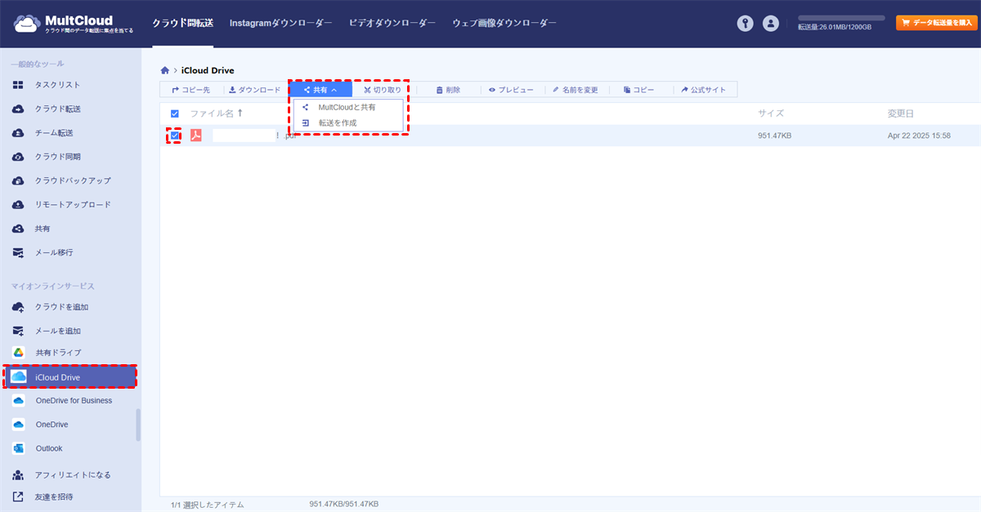The height and width of the screenshot is (512, 981).
Task: Click 1/1 選択したアイテム status text
Action: click(x=208, y=505)
